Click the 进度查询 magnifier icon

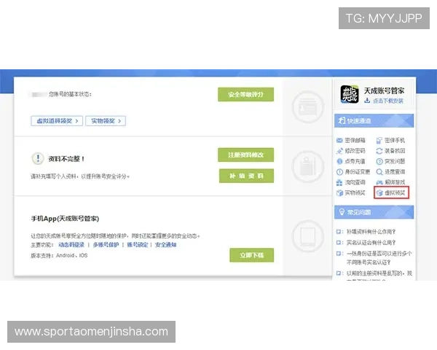click(379, 171)
